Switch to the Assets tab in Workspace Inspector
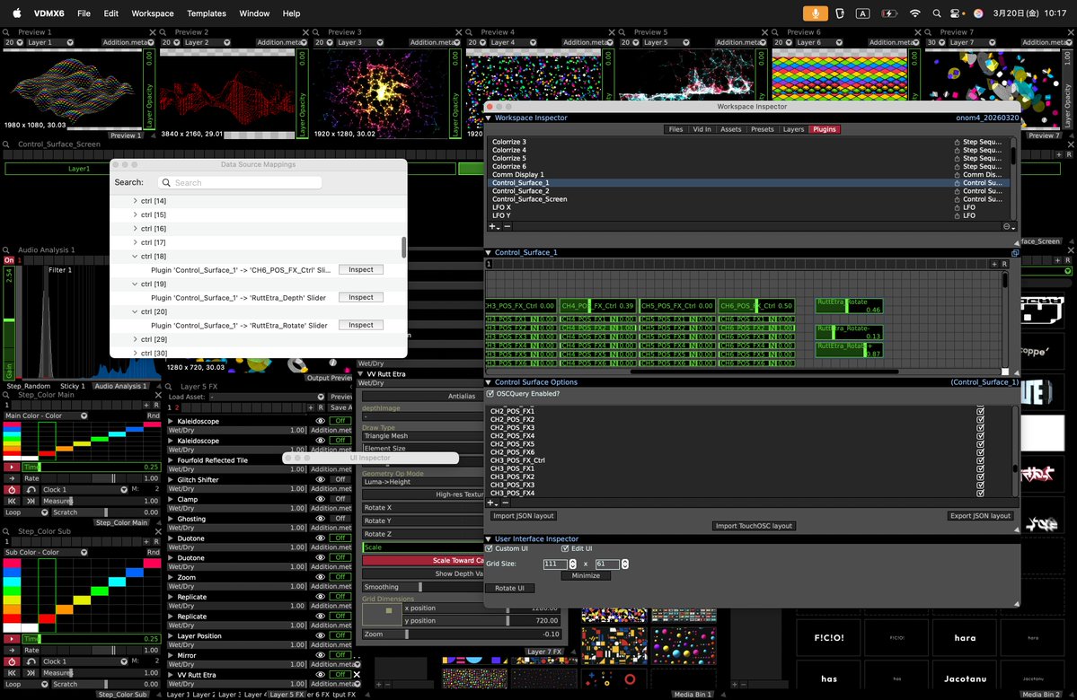1077x700 pixels. click(x=731, y=129)
